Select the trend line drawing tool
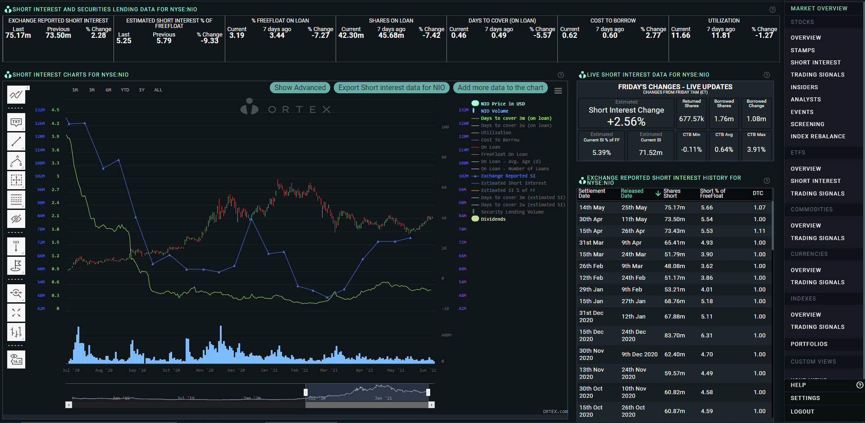 (16, 141)
